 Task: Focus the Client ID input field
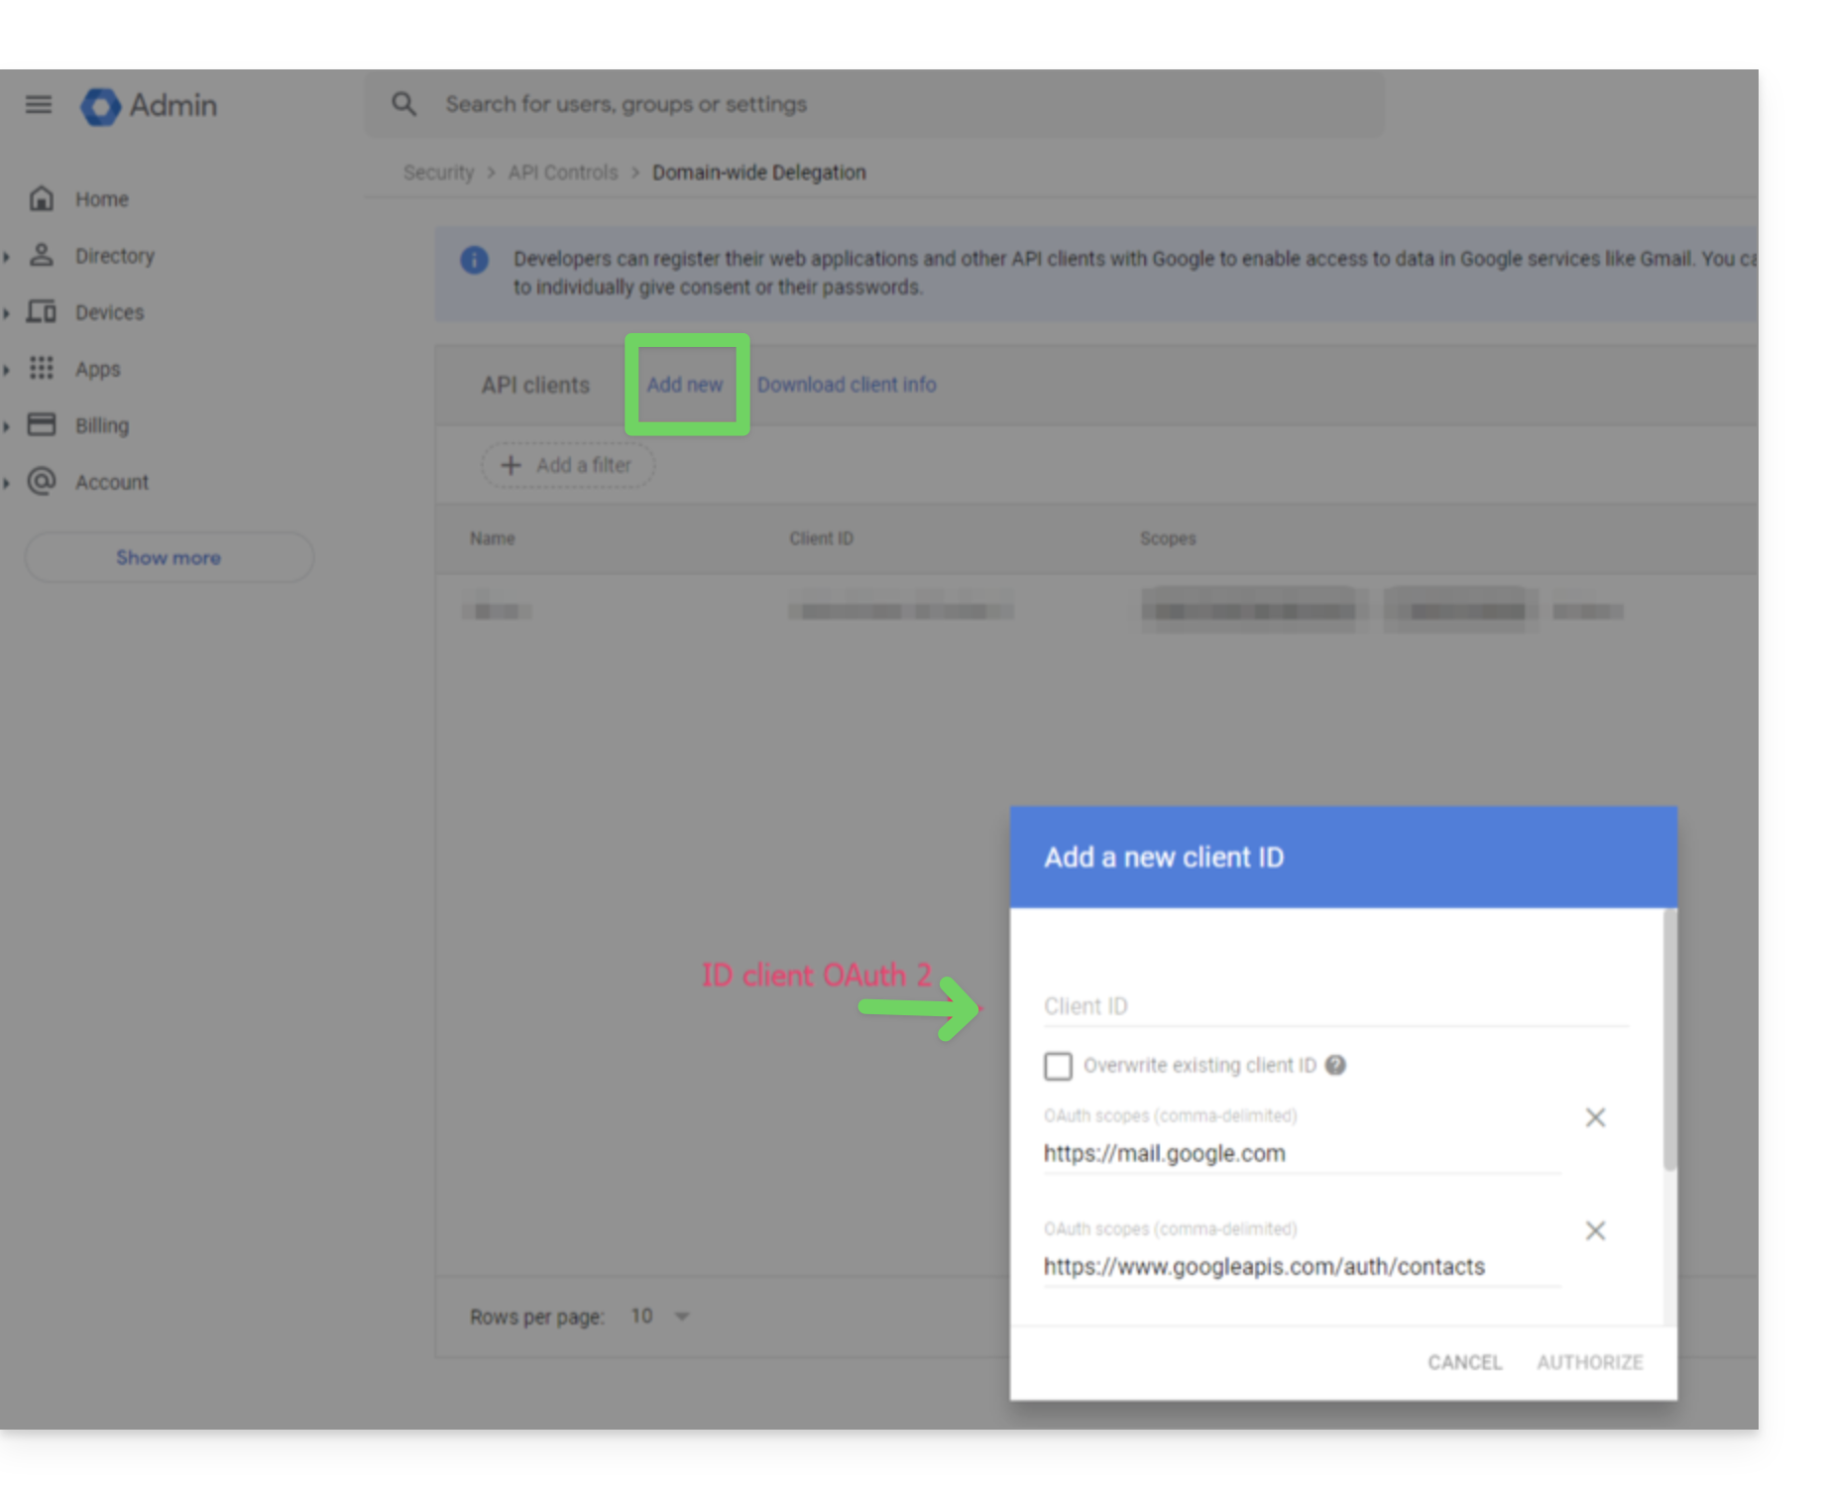click(1335, 1006)
